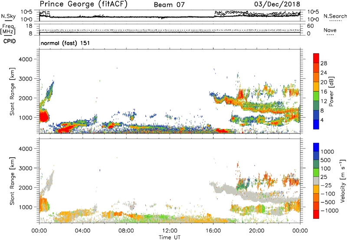This screenshot has width=347, height=240.
Task: Click the "2000" tick on the velocity panel
Action: pyautogui.click(x=25, y=188)
